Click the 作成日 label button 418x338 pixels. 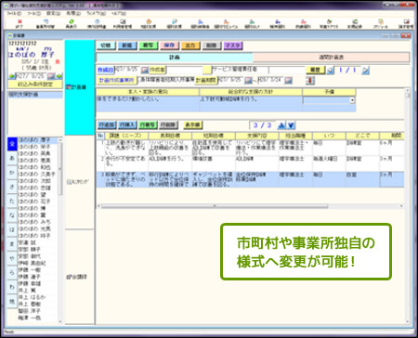[106, 70]
